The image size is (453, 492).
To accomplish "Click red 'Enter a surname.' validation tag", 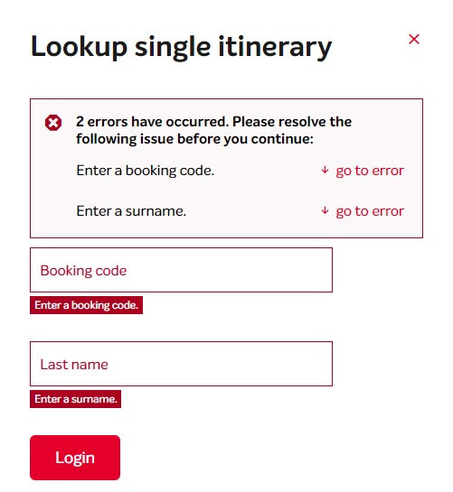I will 75,399.
